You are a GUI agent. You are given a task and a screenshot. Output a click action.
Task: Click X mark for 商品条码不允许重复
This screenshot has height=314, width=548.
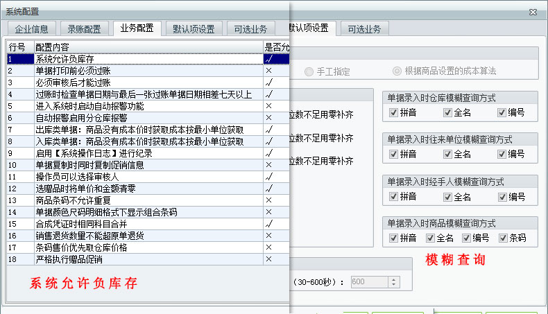(268, 200)
